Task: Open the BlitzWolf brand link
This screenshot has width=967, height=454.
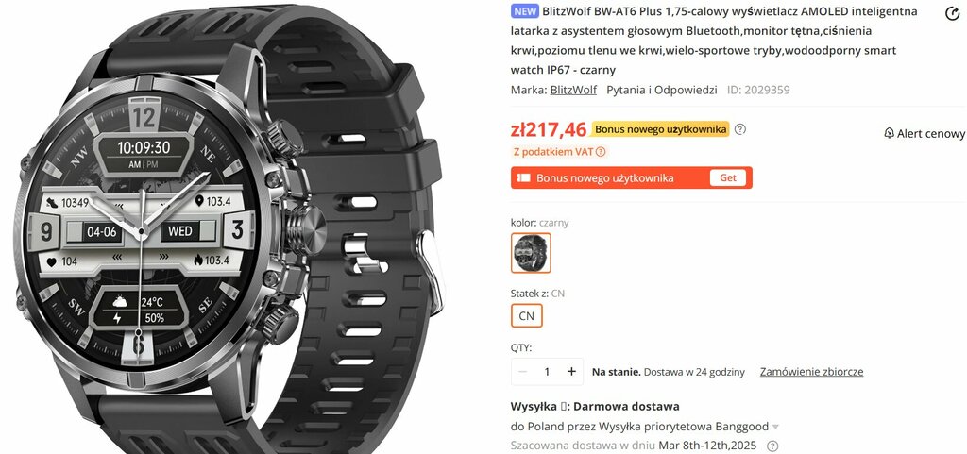Action: pos(573,90)
